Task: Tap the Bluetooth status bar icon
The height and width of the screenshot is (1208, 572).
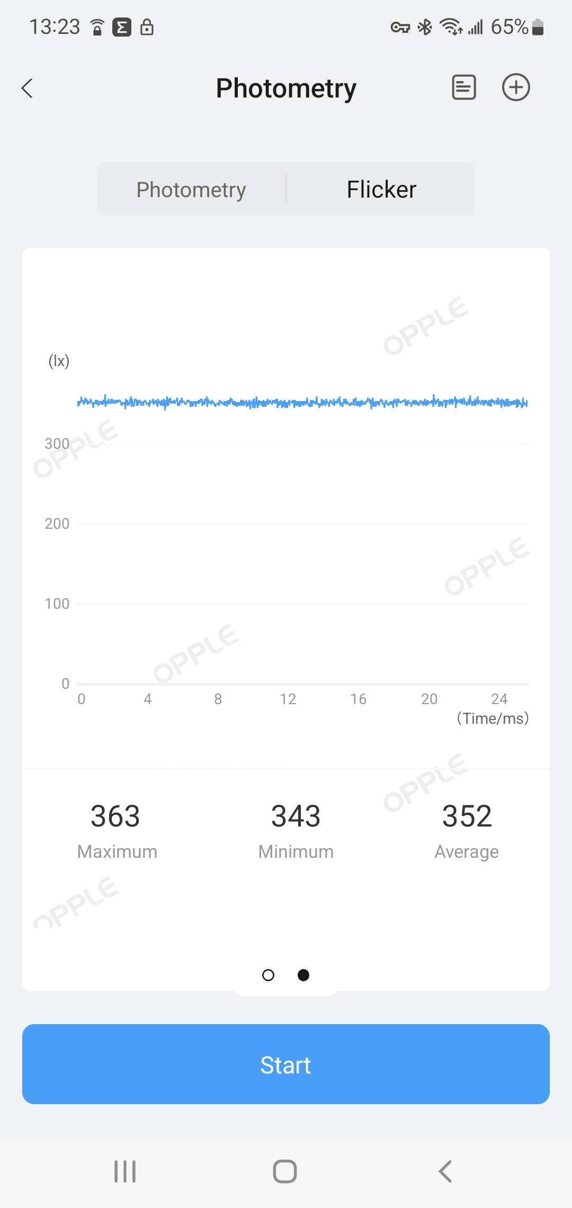Action: coord(425,27)
